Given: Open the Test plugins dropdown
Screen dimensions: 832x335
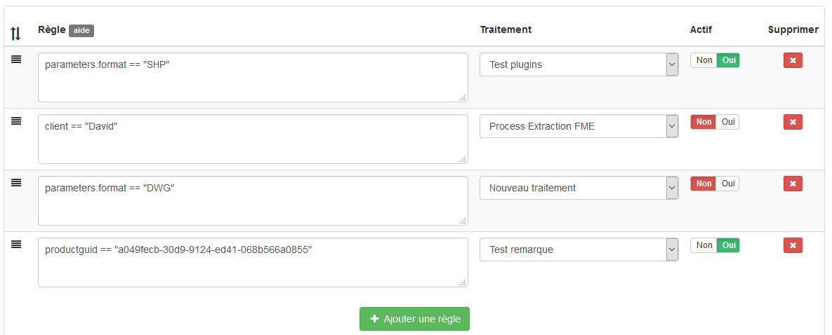Looking at the screenshot, I should pyautogui.click(x=579, y=65).
